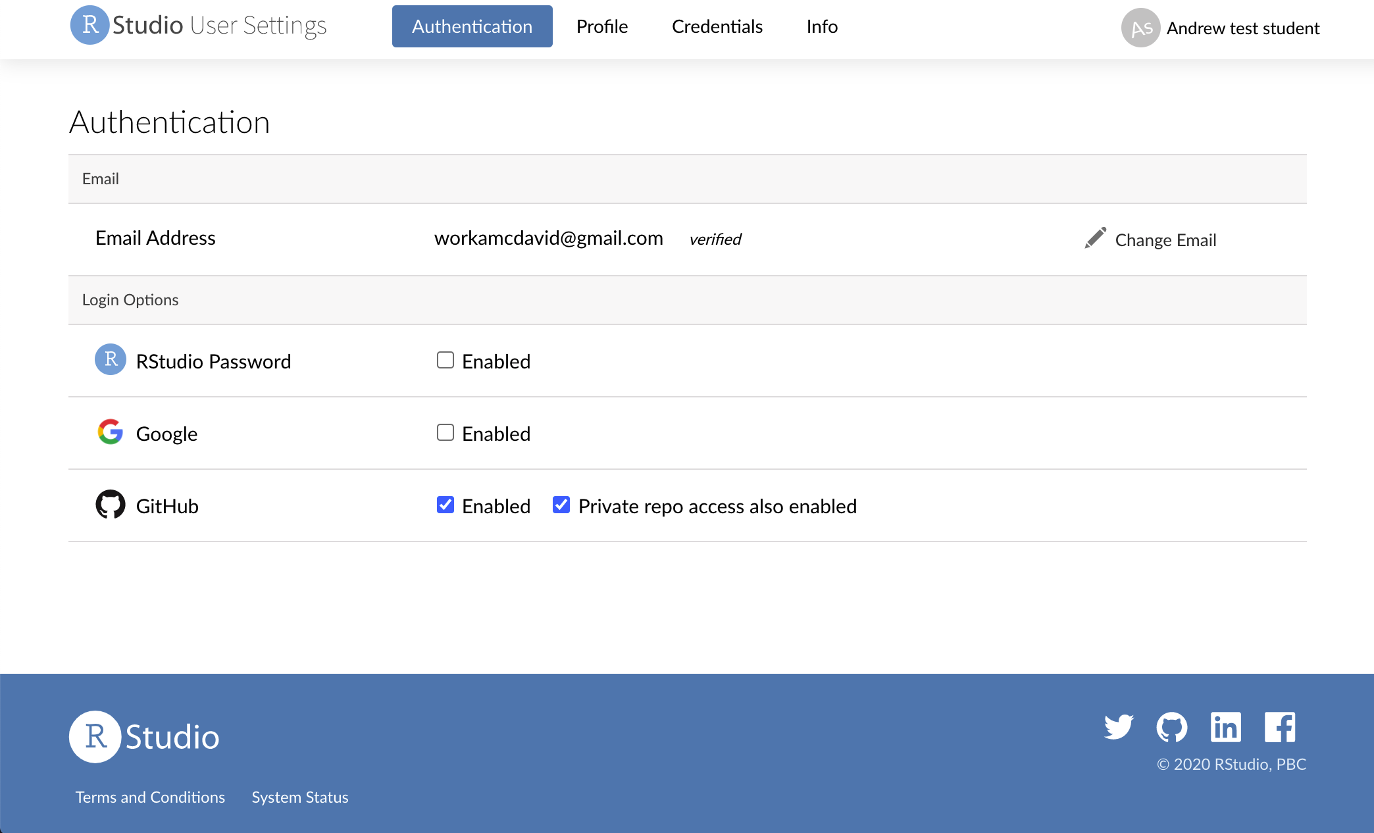Enable RStudio Password login checkbox
The width and height of the screenshot is (1374, 833).
pos(445,360)
